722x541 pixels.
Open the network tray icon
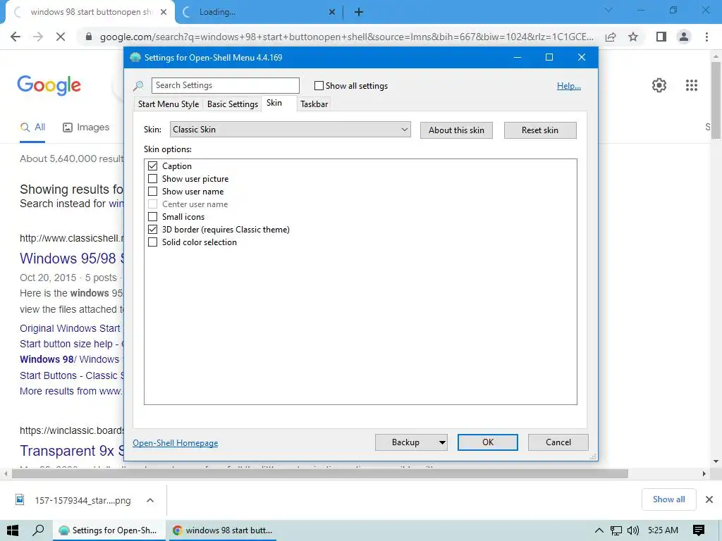coord(616,530)
